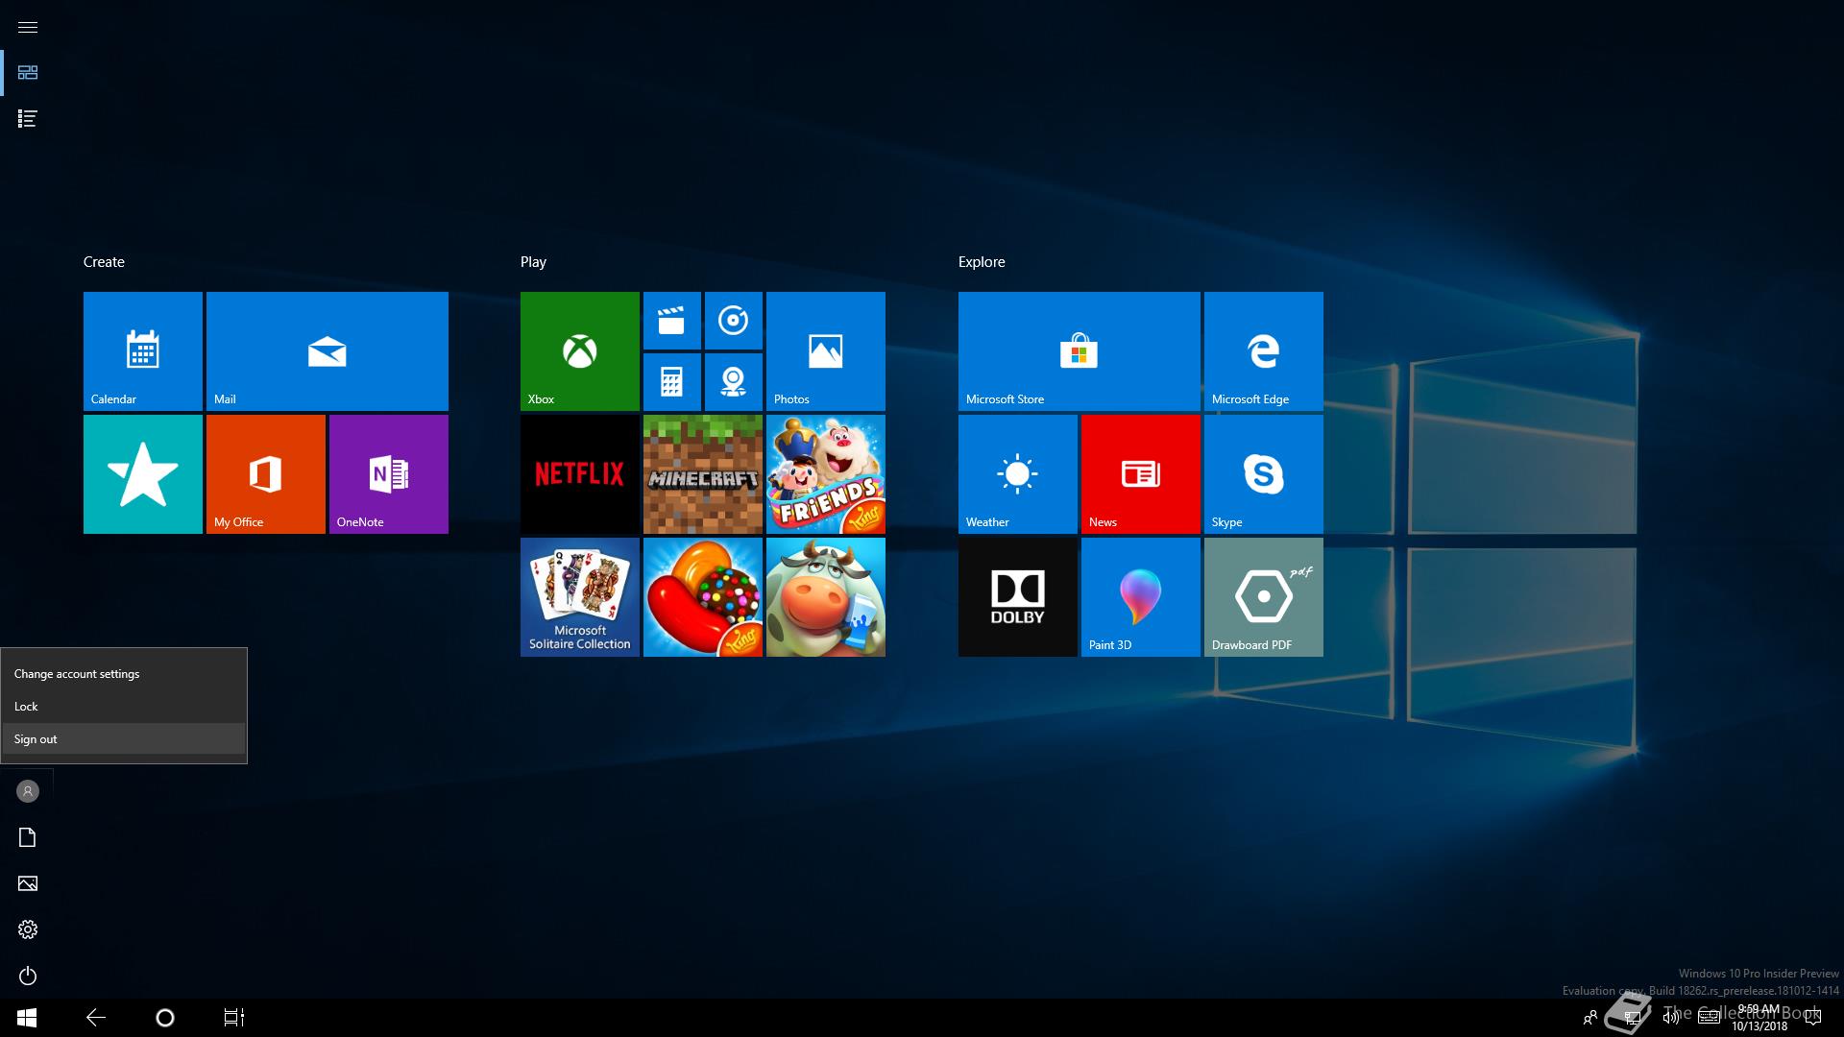Switch to Pinned tiles view
The width and height of the screenshot is (1844, 1037).
[28, 73]
